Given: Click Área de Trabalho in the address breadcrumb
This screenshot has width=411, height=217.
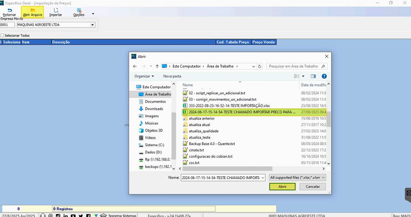Looking at the screenshot, I should [220, 66].
